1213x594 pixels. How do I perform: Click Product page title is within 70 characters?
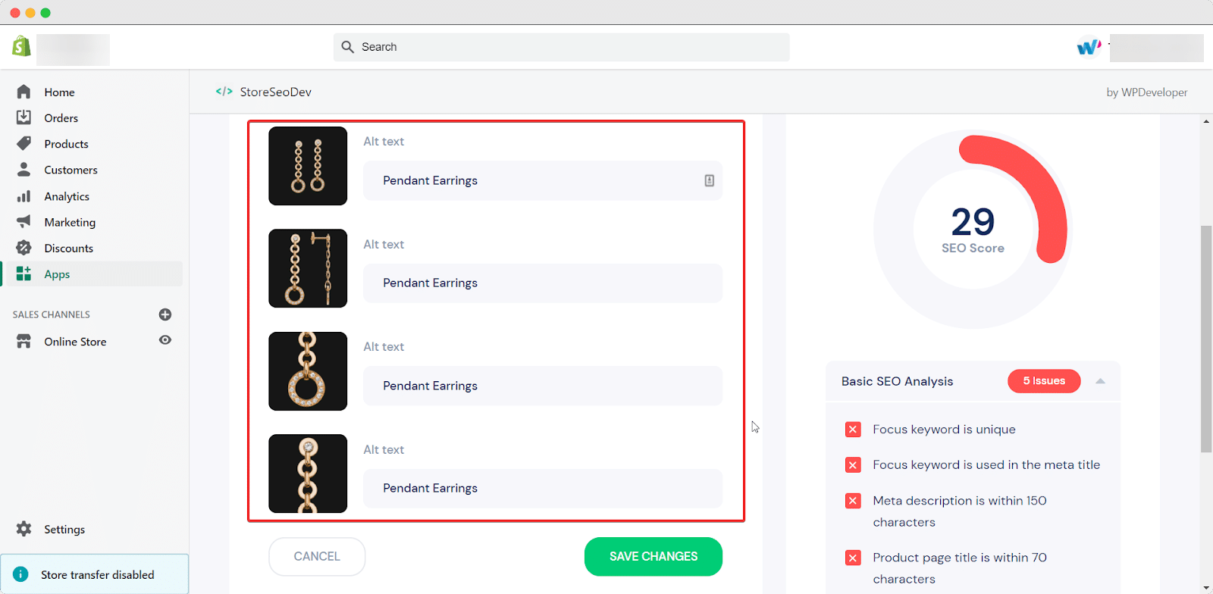pyautogui.click(x=959, y=568)
